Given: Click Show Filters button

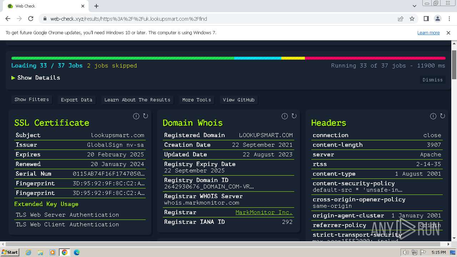Looking at the screenshot, I should (x=32, y=100).
